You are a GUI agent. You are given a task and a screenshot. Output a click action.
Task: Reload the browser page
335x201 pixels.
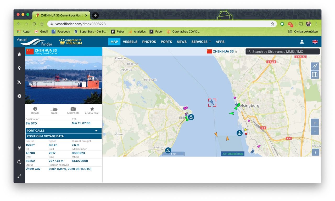[x=34, y=24]
